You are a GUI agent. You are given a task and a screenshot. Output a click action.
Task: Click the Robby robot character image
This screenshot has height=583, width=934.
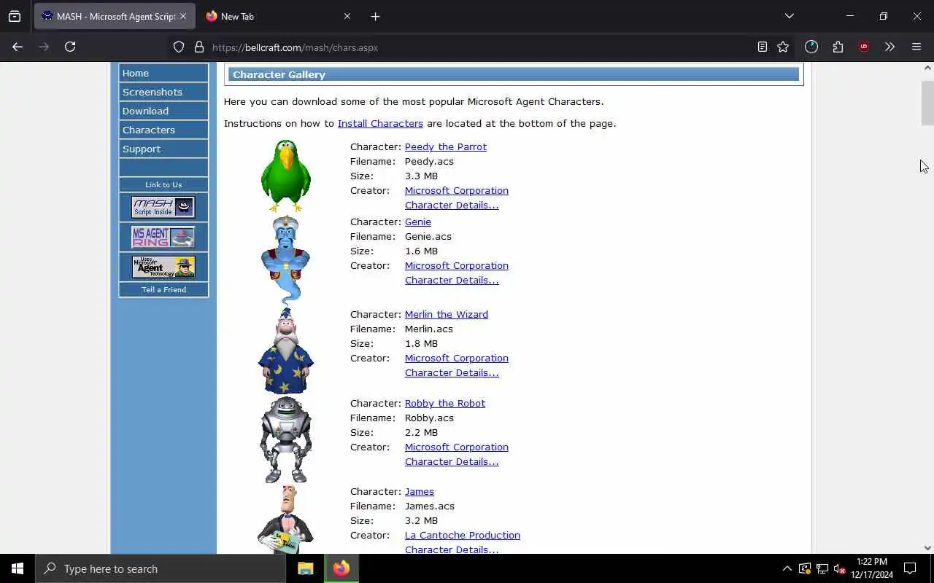(286, 439)
